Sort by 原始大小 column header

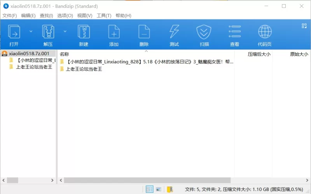pos(299,54)
